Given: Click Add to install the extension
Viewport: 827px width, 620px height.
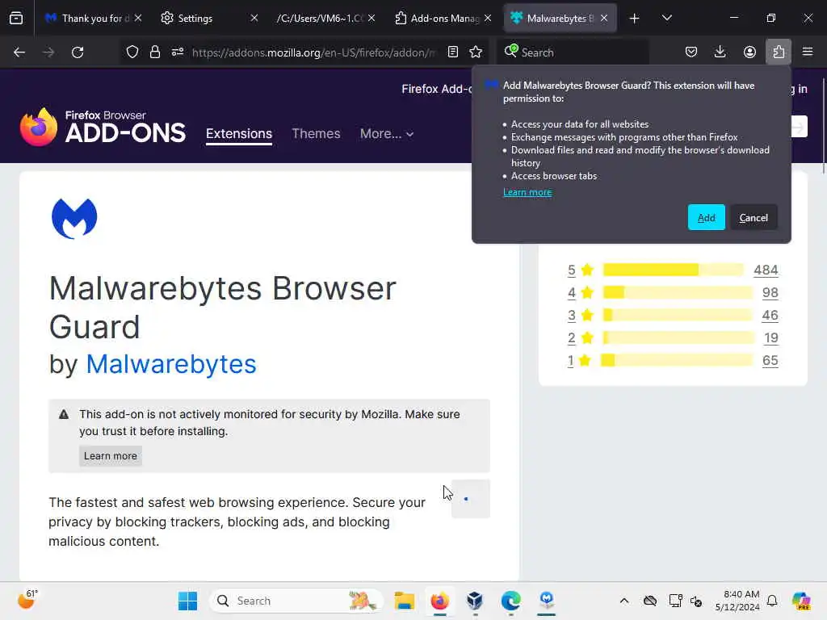Looking at the screenshot, I should (x=706, y=218).
